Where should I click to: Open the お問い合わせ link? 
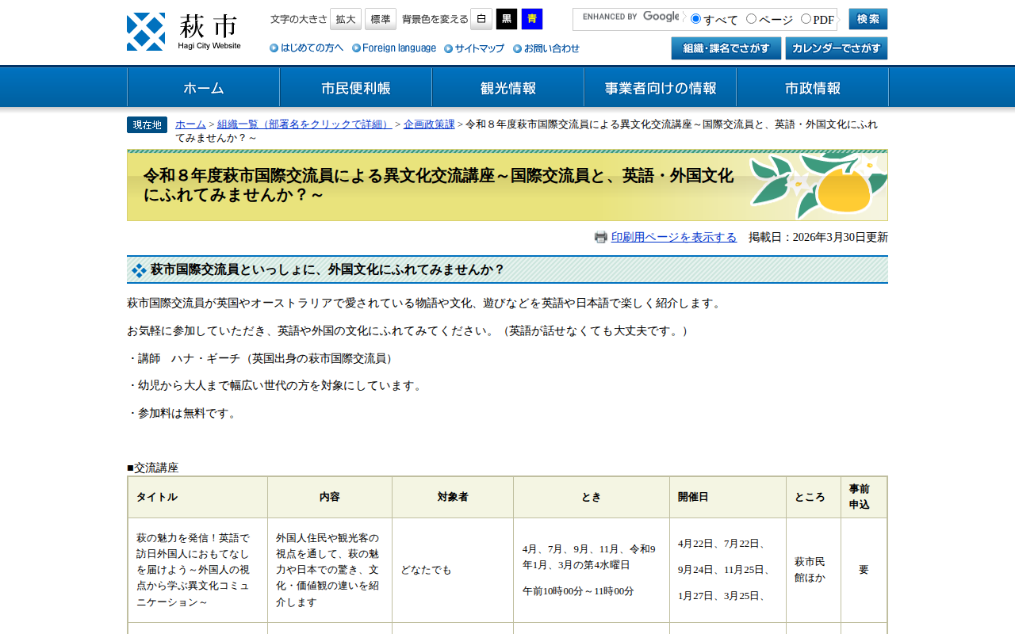[546, 48]
